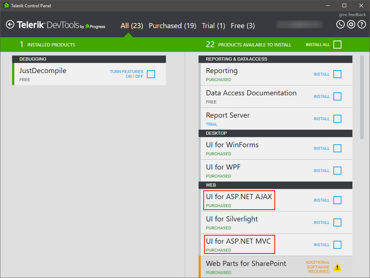Viewport: 370px width, 278px height.
Task: Select the Report Server product title
Action: pyautogui.click(x=228, y=115)
